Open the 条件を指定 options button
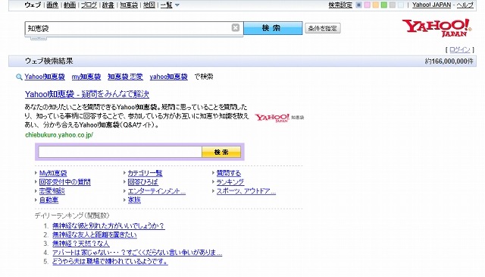485x277 pixels. [323, 28]
